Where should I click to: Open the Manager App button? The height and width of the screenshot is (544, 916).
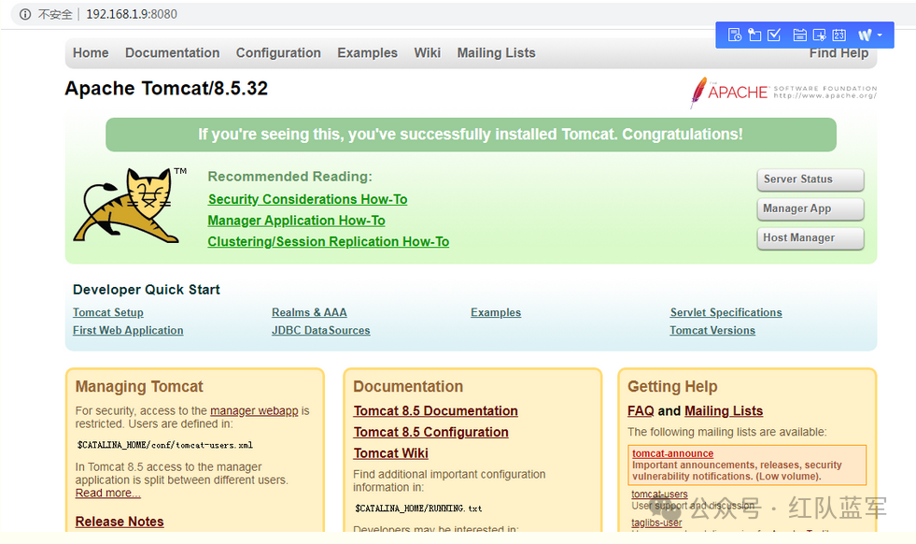click(x=810, y=208)
